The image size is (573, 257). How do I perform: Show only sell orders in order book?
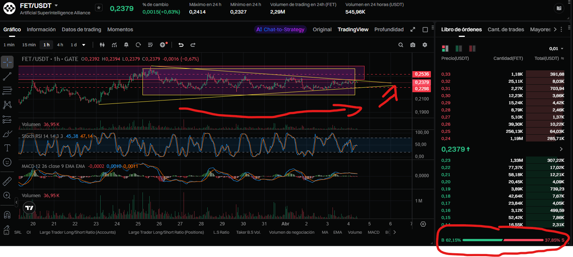pos(472,49)
